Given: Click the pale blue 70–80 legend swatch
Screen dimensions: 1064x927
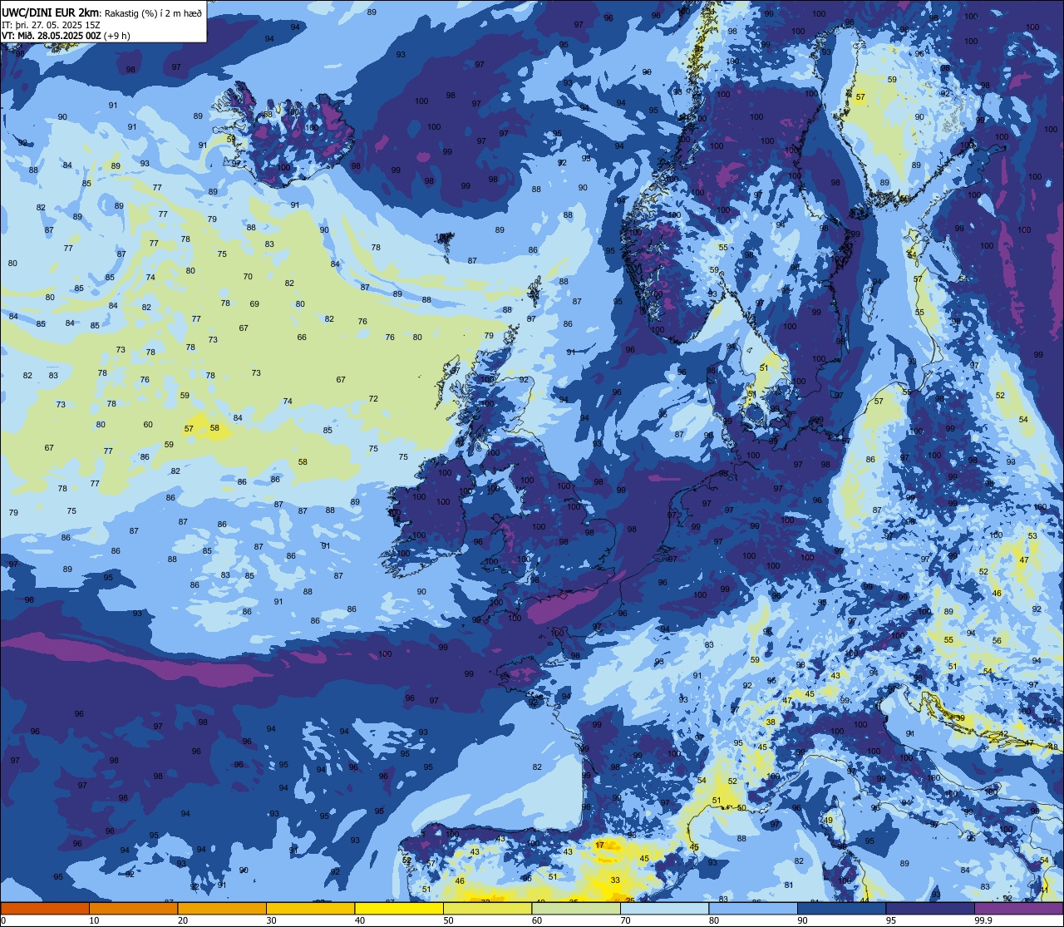Looking at the screenshot, I should (664, 909).
